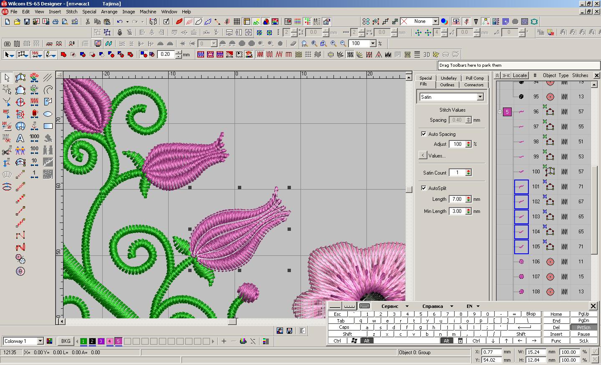Viewport: 601px width, 365px height.
Task: Select the Lettering tool with letter A
Action: pyautogui.click(x=20, y=138)
